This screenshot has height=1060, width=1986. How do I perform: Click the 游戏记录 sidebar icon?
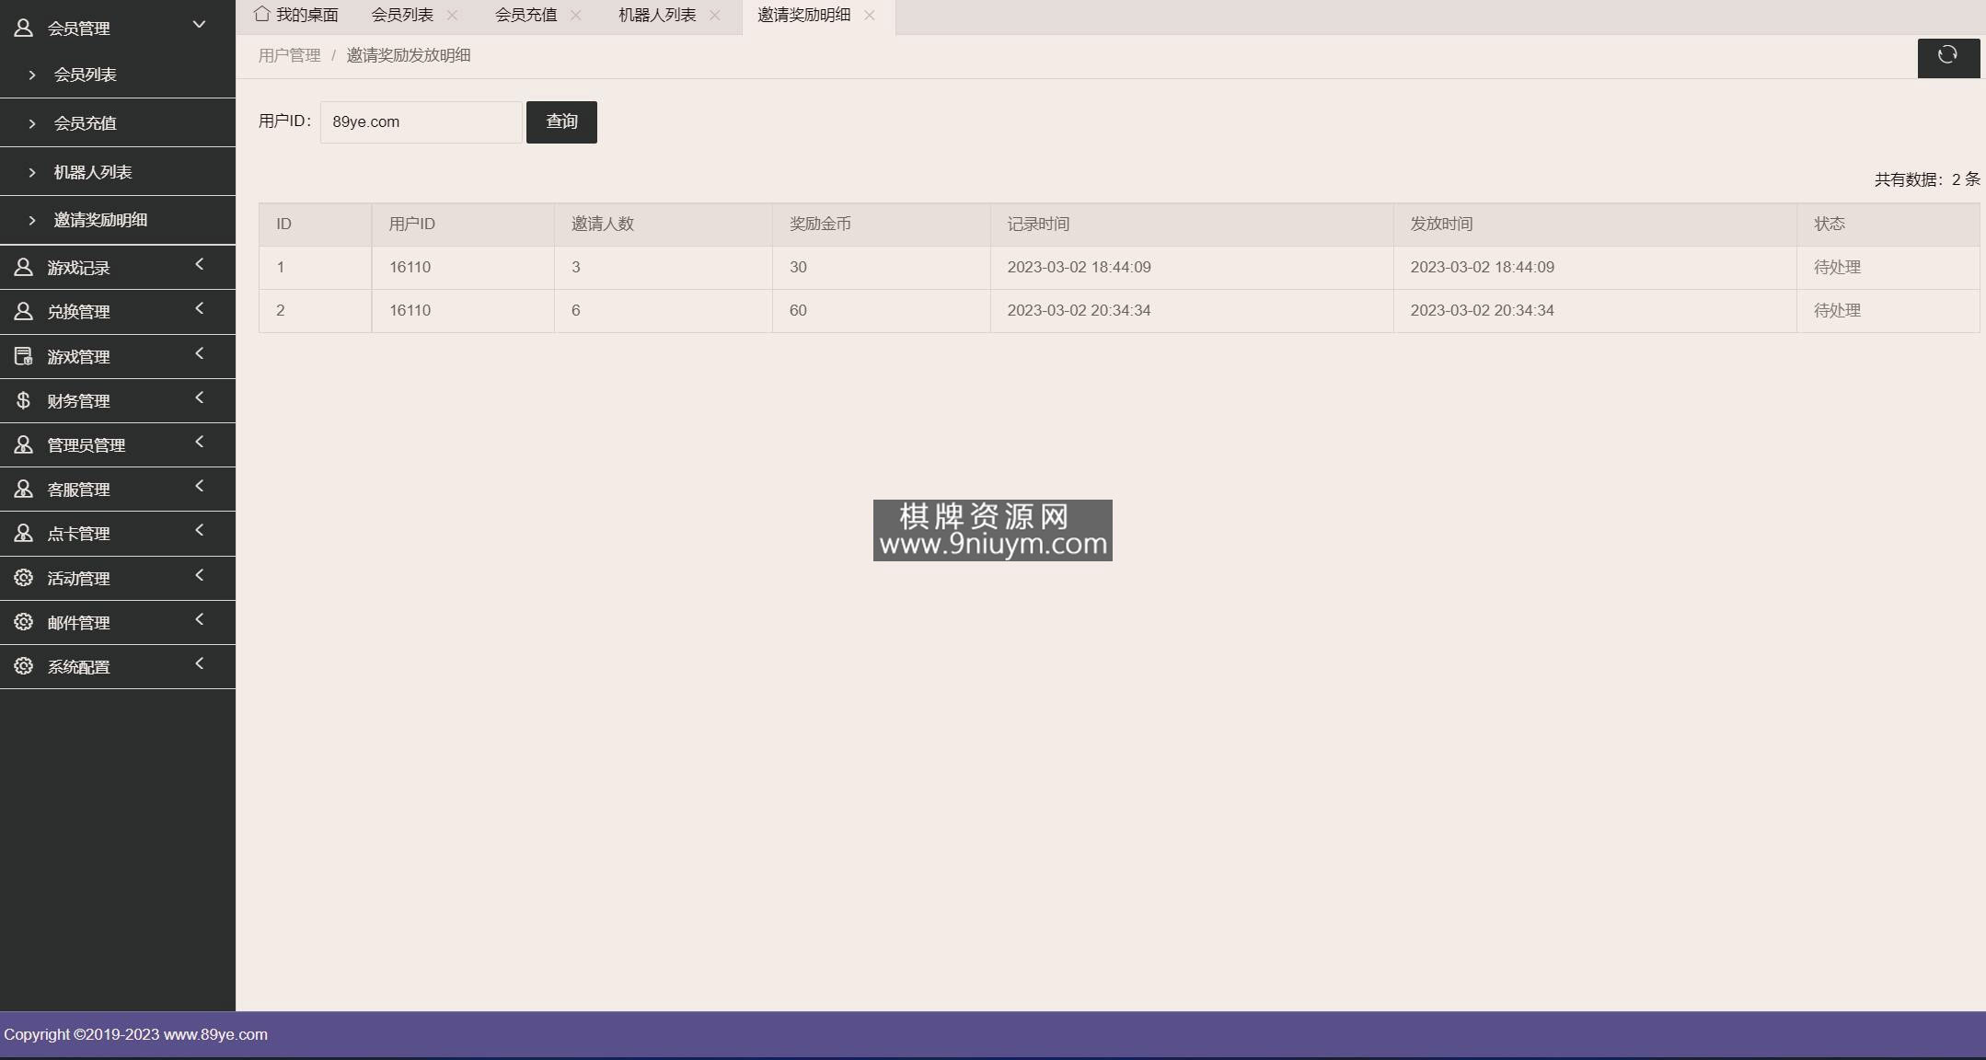27,267
